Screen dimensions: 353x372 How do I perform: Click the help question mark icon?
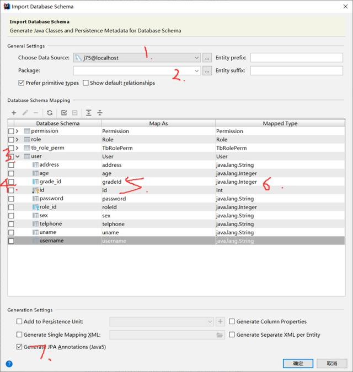pyautogui.click(x=9, y=364)
